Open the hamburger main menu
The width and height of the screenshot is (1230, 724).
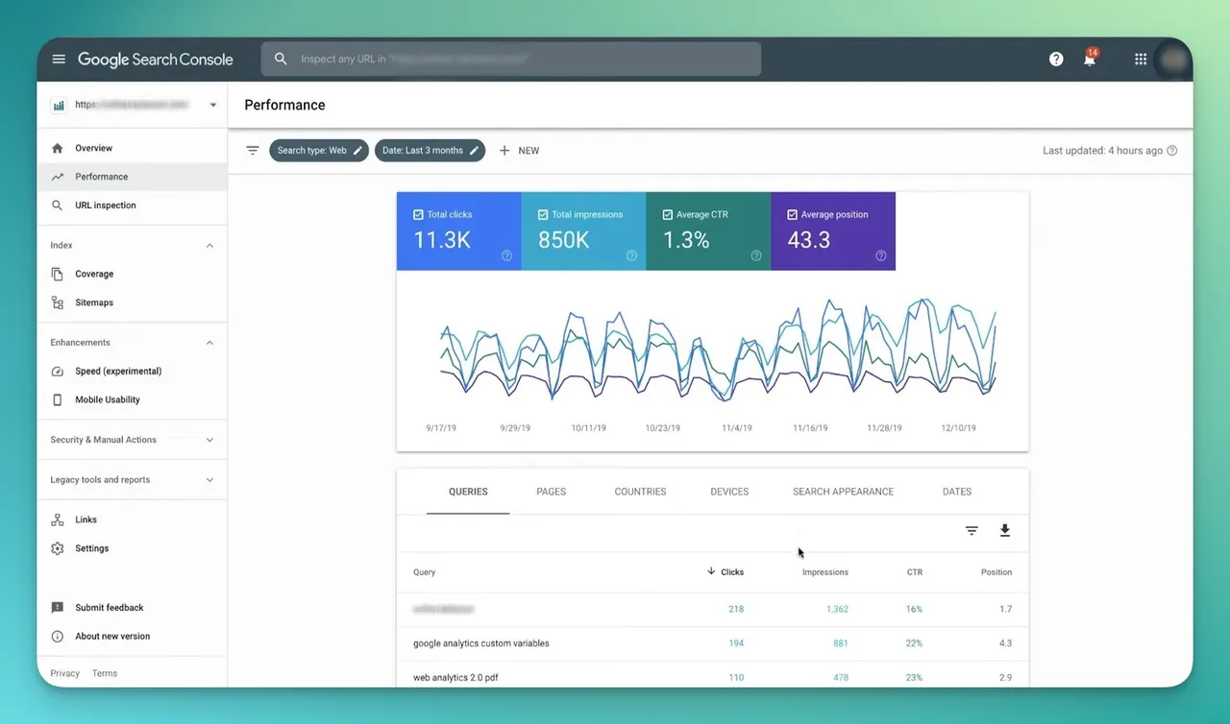(59, 60)
